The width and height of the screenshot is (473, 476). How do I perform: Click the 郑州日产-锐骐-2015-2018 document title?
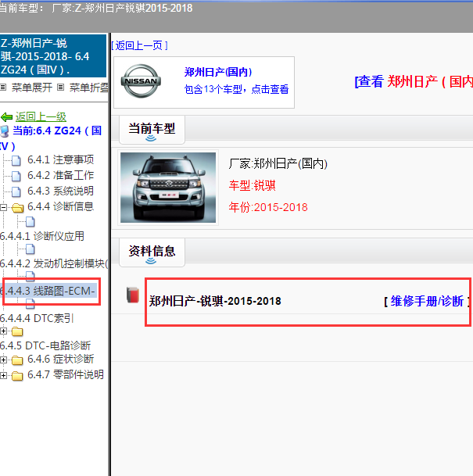click(x=215, y=301)
